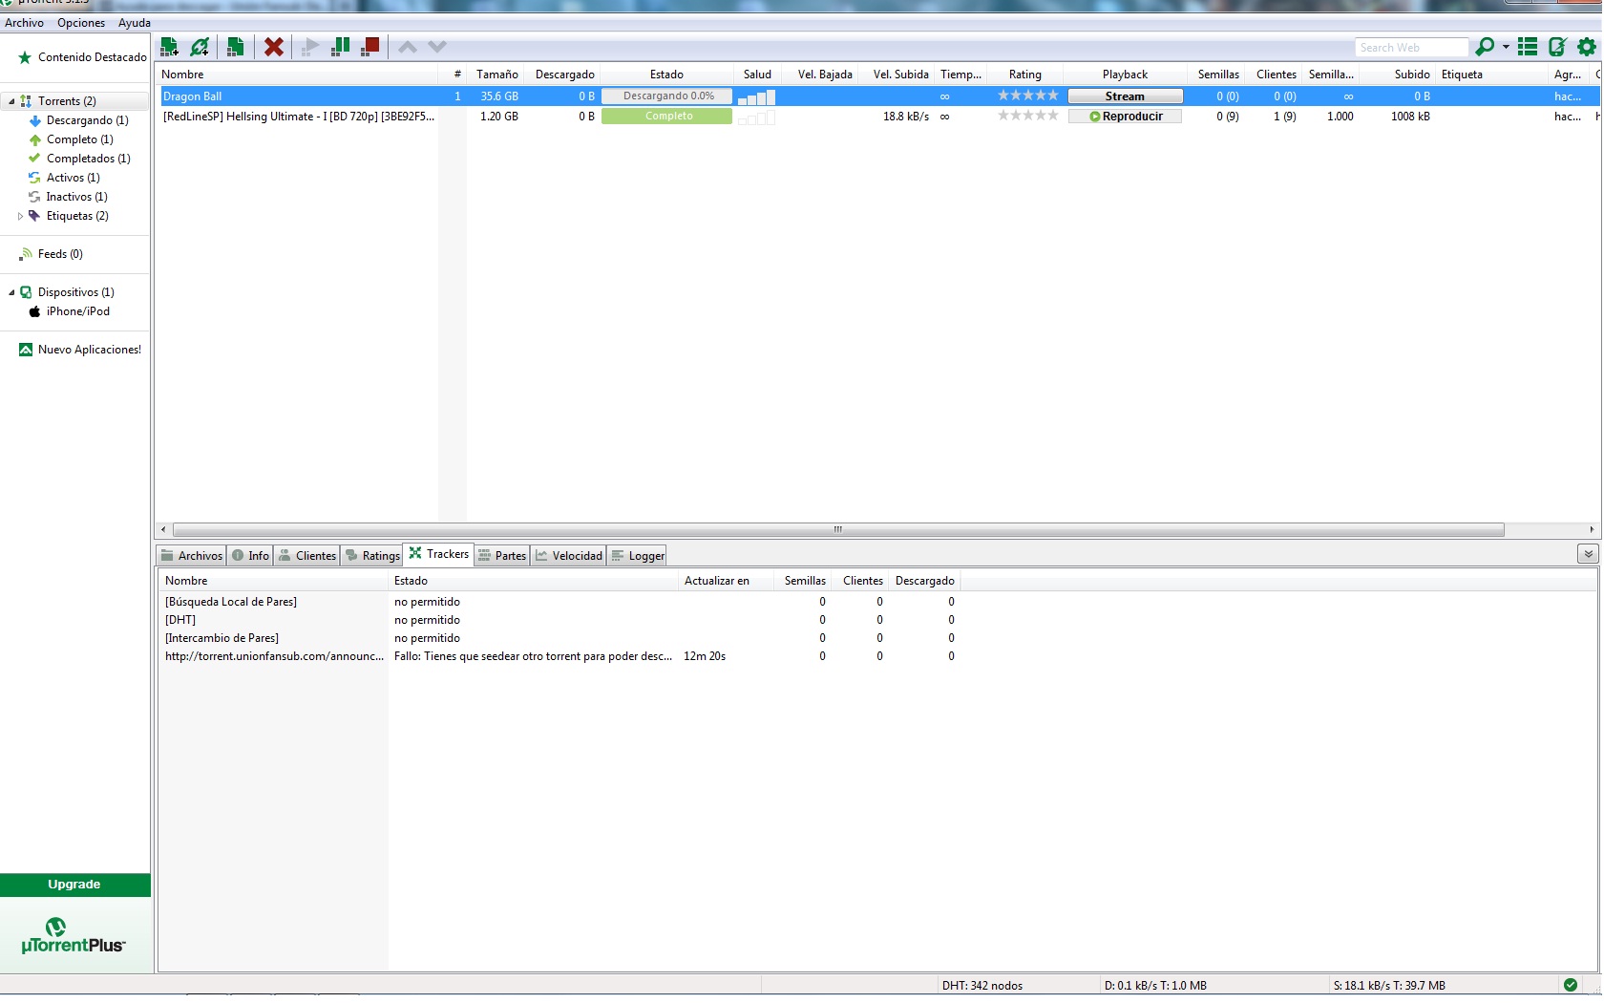
Task: Click the Reproducir button for Hellsing
Action: point(1125,117)
